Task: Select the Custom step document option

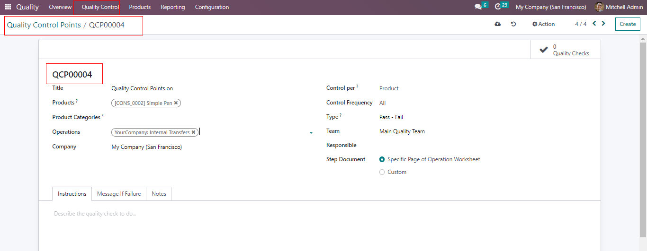Action: [x=382, y=173]
